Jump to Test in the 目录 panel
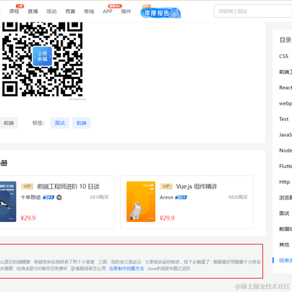Viewport: 292px width, 292px height. click(283, 119)
